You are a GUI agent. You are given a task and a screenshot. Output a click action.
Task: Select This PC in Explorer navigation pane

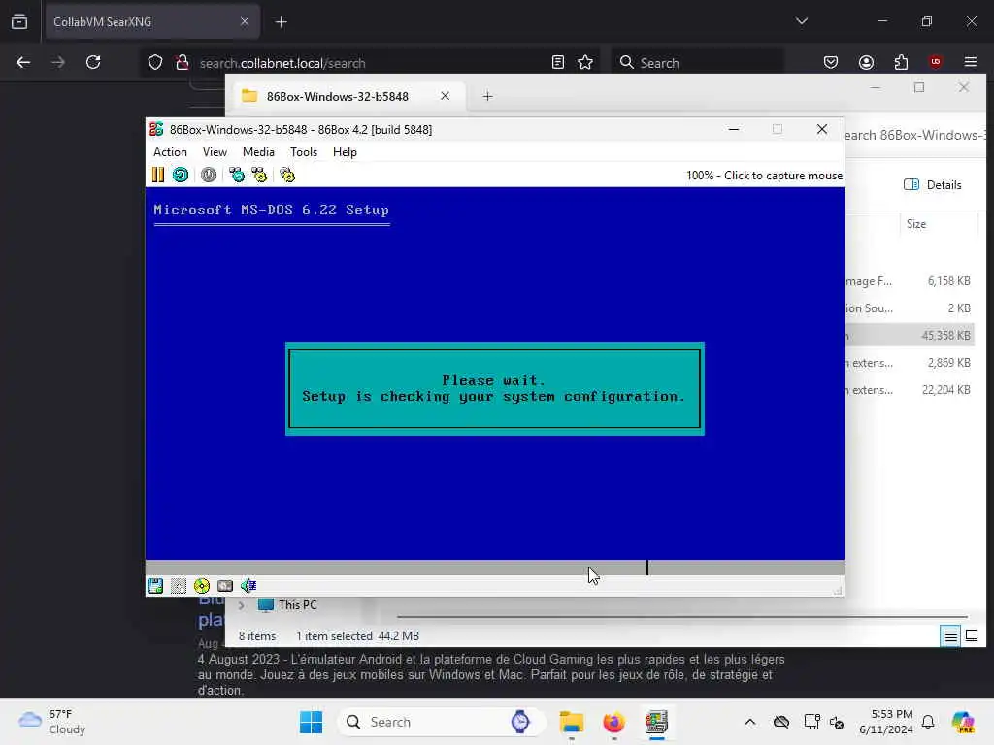pos(287,605)
